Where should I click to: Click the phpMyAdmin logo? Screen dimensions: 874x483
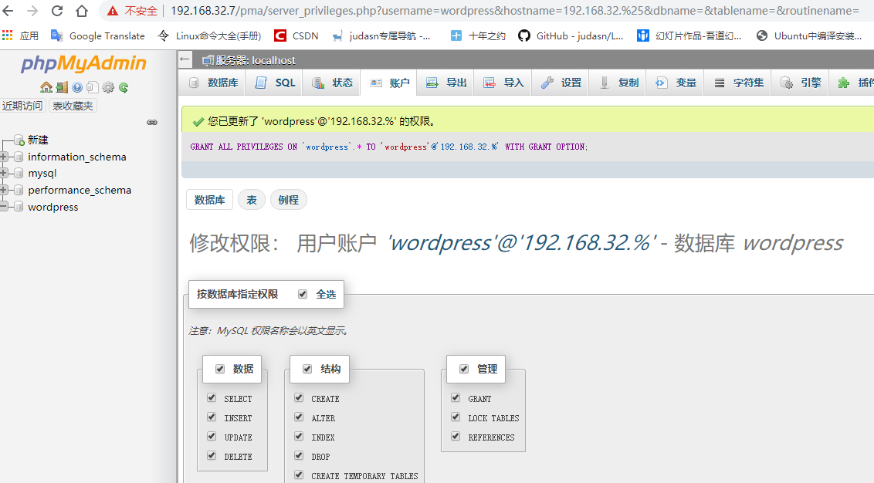point(85,63)
